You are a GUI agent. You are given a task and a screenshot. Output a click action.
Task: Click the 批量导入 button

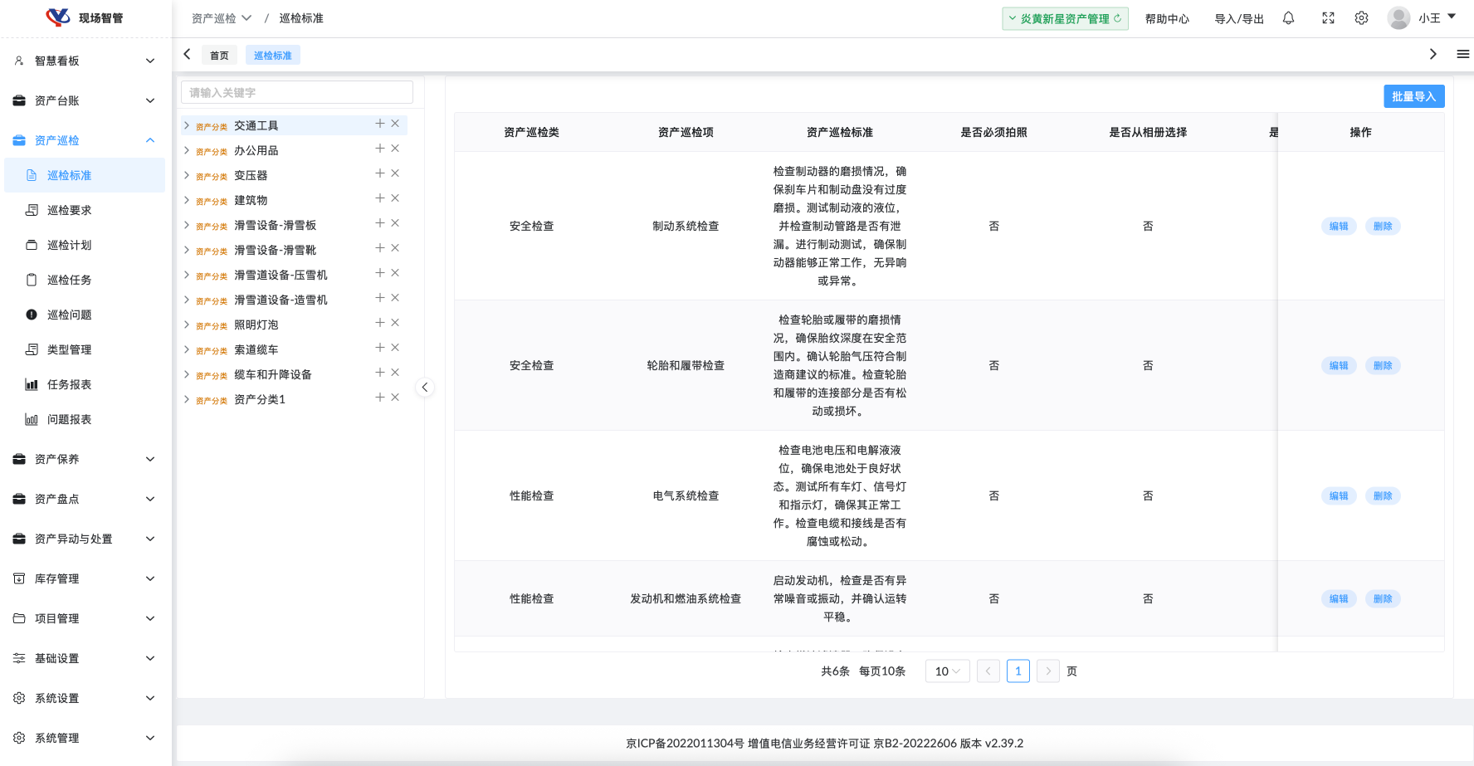[x=1413, y=96]
